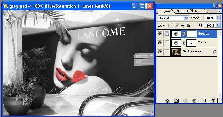Select the Channel Mixer layer mask thumbnail
This screenshot has height=117, width=223.
191,43
